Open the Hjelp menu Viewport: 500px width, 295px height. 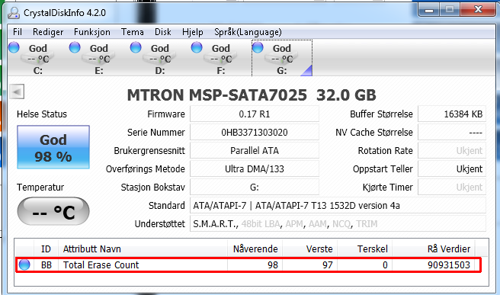(x=193, y=32)
